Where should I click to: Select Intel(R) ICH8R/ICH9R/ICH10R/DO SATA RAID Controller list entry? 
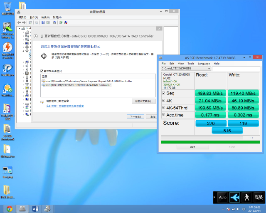click(76, 85)
